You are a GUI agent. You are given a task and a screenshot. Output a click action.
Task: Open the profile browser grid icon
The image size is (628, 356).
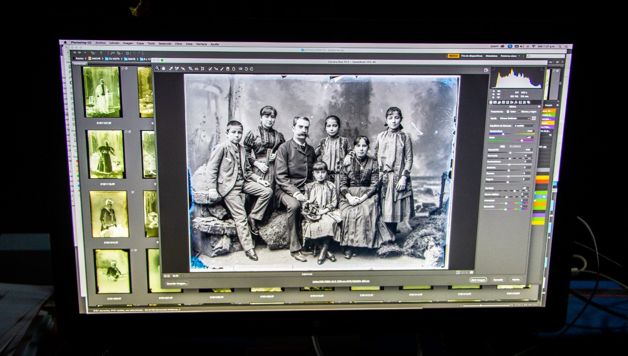(534, 118)
